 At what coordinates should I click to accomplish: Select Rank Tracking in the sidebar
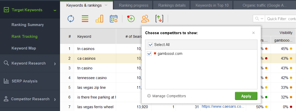25,36
